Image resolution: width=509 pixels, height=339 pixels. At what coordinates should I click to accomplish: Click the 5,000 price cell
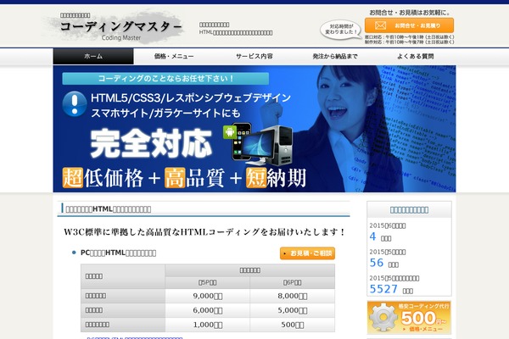pyautogui.click(x=293, y=310)
